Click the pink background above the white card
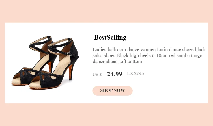This screenshot has width=213, height=126. point(106,11)
